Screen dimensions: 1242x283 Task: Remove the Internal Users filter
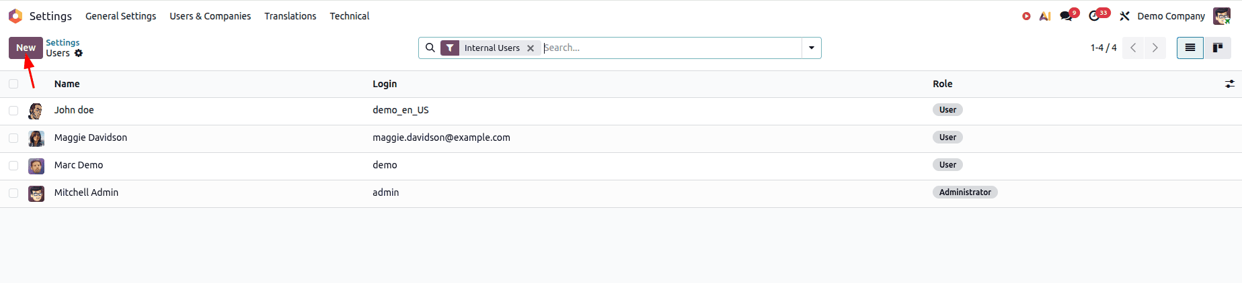(531, 48)
